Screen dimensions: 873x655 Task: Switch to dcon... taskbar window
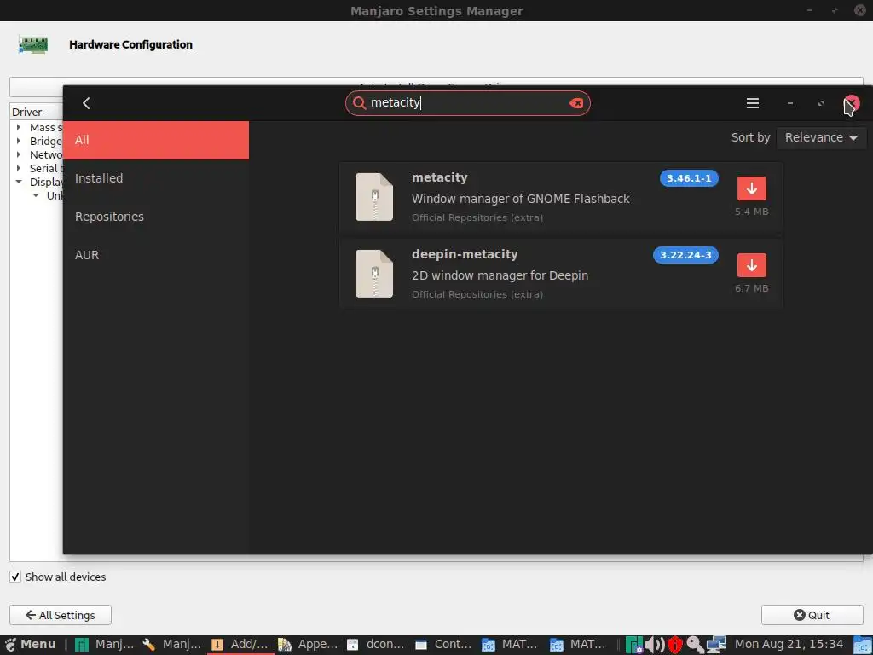376,645
